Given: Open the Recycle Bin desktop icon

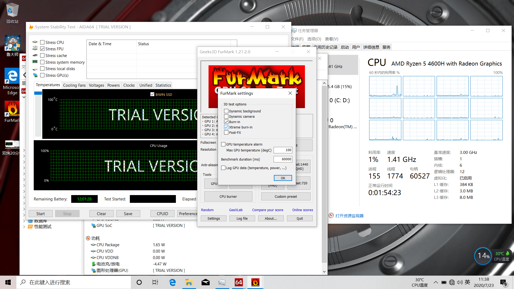Looking at the screenshot, I should [x=12, y=13].
